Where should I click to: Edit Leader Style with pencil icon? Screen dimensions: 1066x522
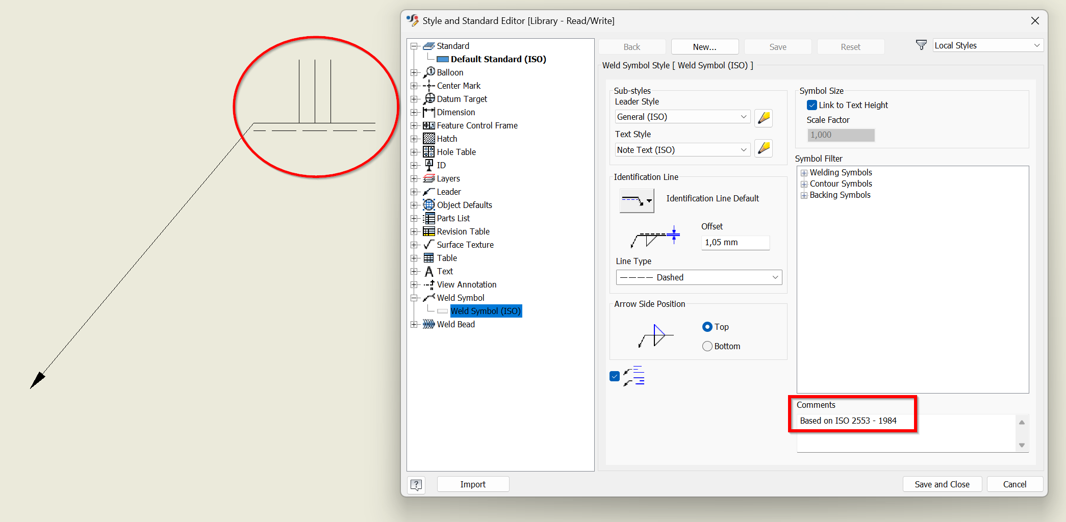pyautogui.click(x=764, y=118)
